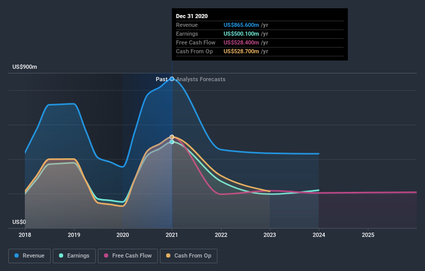Click the blue Revenue data point marker
The image size is (425, 271).
[x=172, y=79]
